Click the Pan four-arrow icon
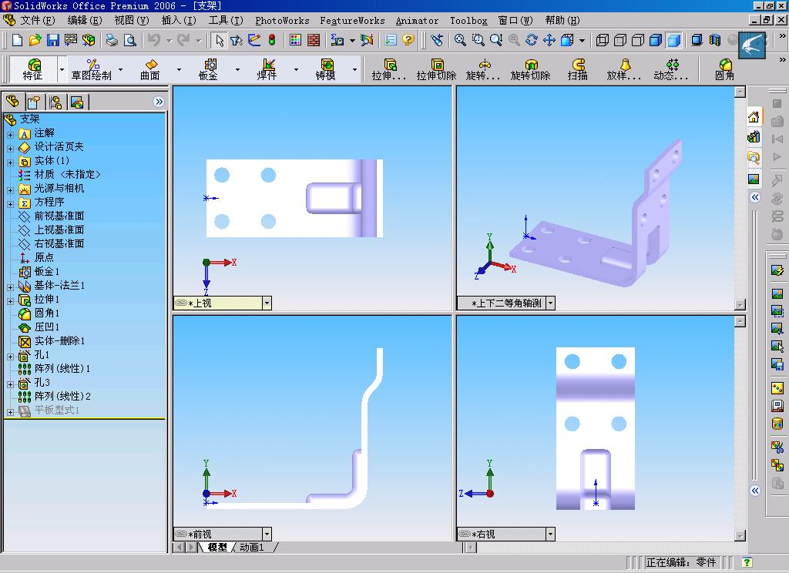This screenshot has height=573, width=789. click(x=549, y=40)
